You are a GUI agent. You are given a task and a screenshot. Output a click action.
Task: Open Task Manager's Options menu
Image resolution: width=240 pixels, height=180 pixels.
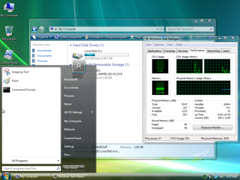159,45
